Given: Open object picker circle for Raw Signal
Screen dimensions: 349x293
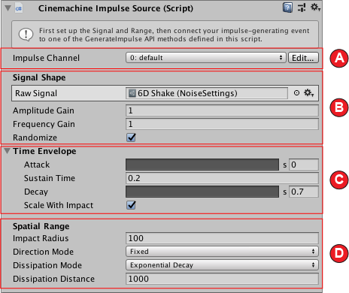Looking at the screenshot, I should 296,93.
